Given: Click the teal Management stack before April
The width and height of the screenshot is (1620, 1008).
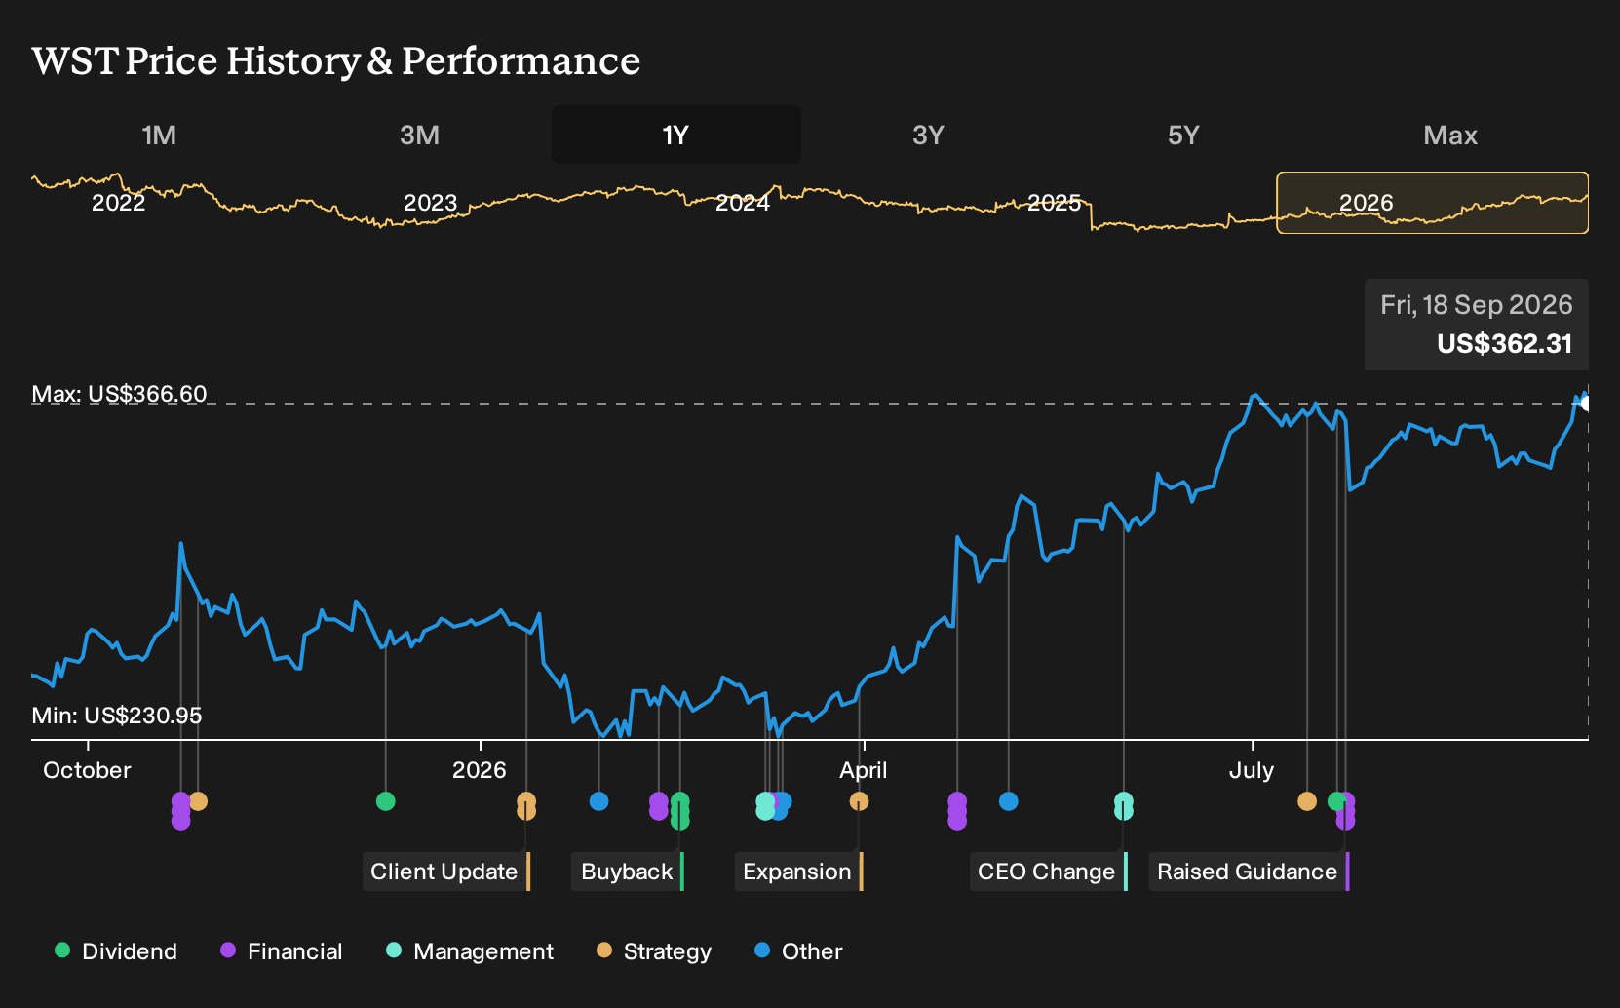Looking at the screenshot, I should (765, 806).
